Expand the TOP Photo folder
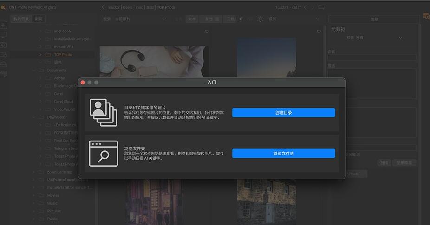The width and height of the screenshot is (430, 225). [x=40, y=55]
